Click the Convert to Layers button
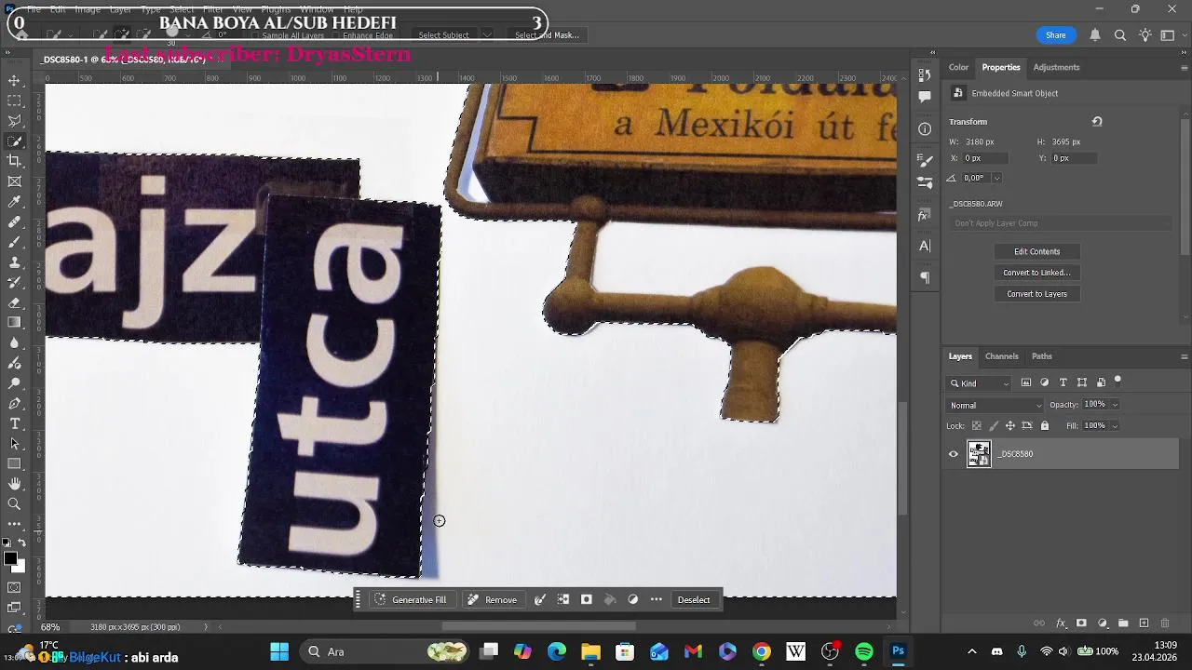Image resolution: width=1192 pixels, height=670 pixels. [x=1036, y=294]
